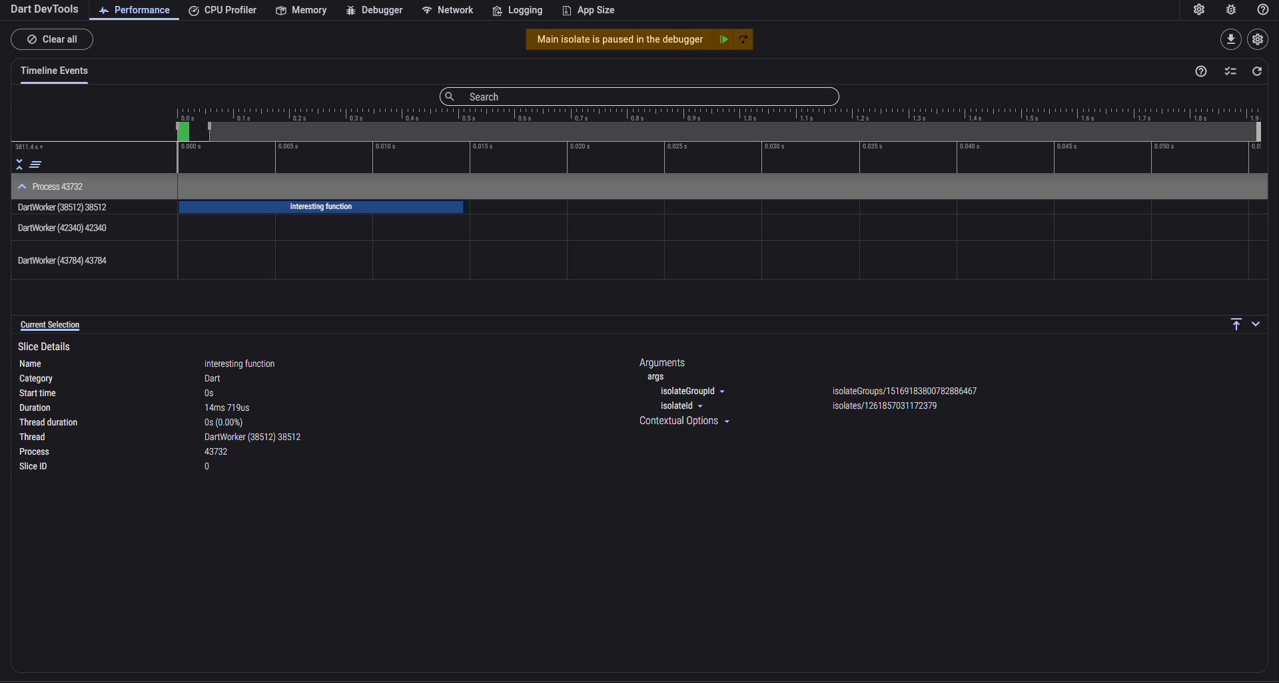
Task: Open performance settings gear below toolbar
Action: tap(1258, 39)
